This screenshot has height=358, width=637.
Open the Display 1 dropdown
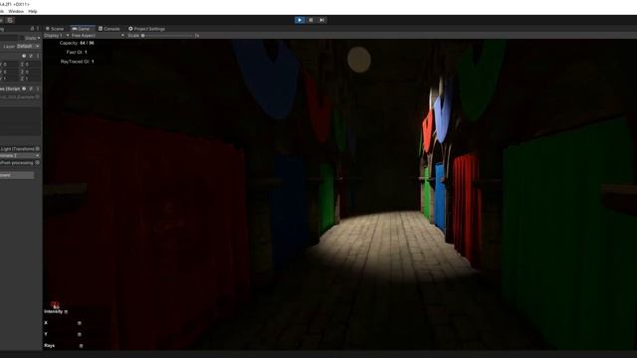[x=56, y=36]
